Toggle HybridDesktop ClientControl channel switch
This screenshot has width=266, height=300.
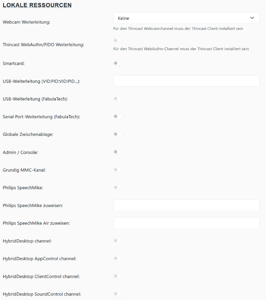click(x=118, y=276)
